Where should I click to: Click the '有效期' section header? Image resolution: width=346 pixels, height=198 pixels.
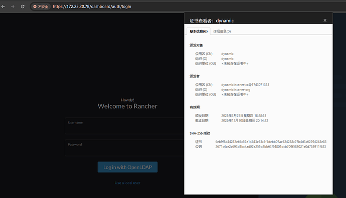point(195,107)
